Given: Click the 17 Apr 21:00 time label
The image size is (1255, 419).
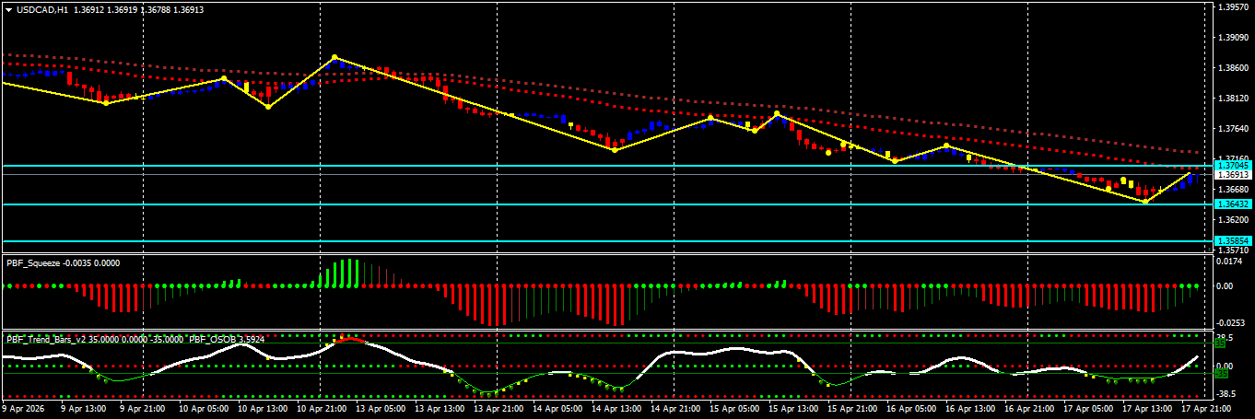Looking at the screenshot, I should [1204, 407].
